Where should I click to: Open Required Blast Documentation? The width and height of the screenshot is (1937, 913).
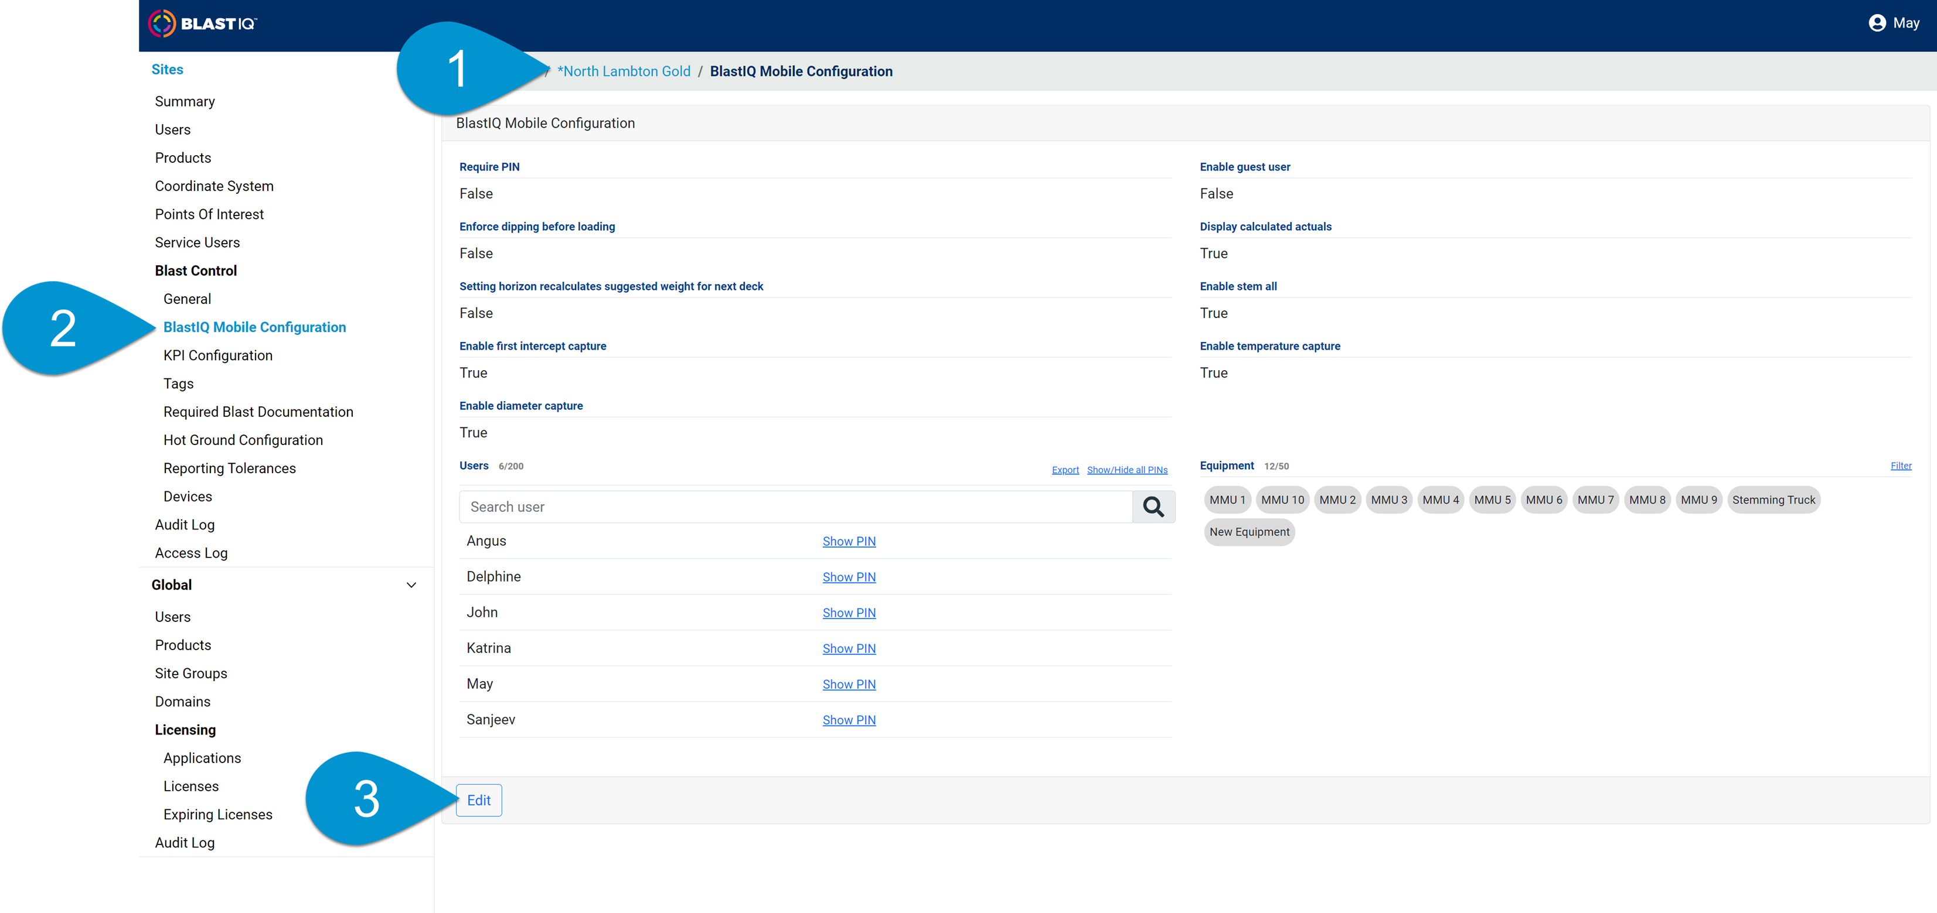[258, 412]
